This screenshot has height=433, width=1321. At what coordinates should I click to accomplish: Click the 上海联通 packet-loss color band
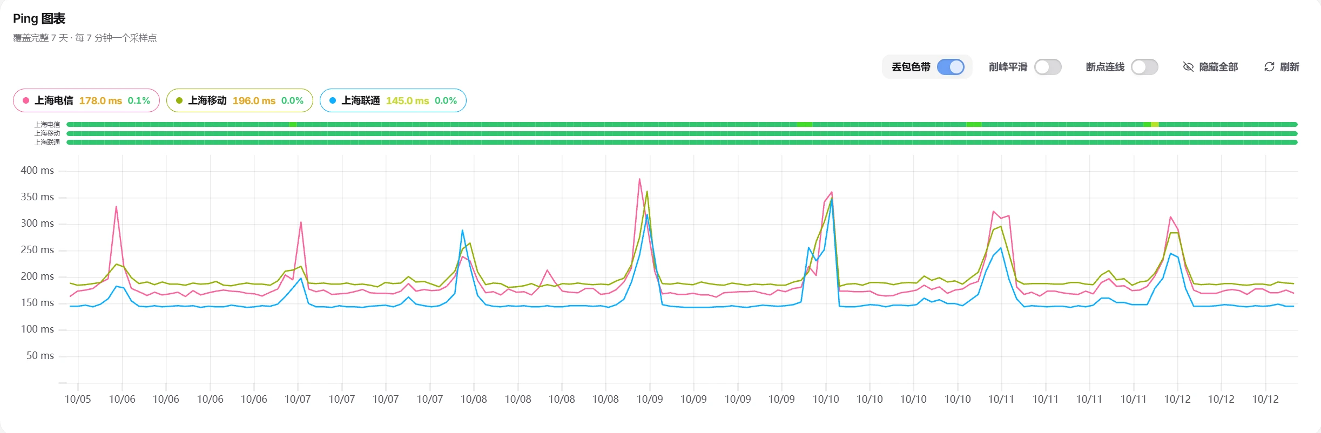(x=682, y=143)
